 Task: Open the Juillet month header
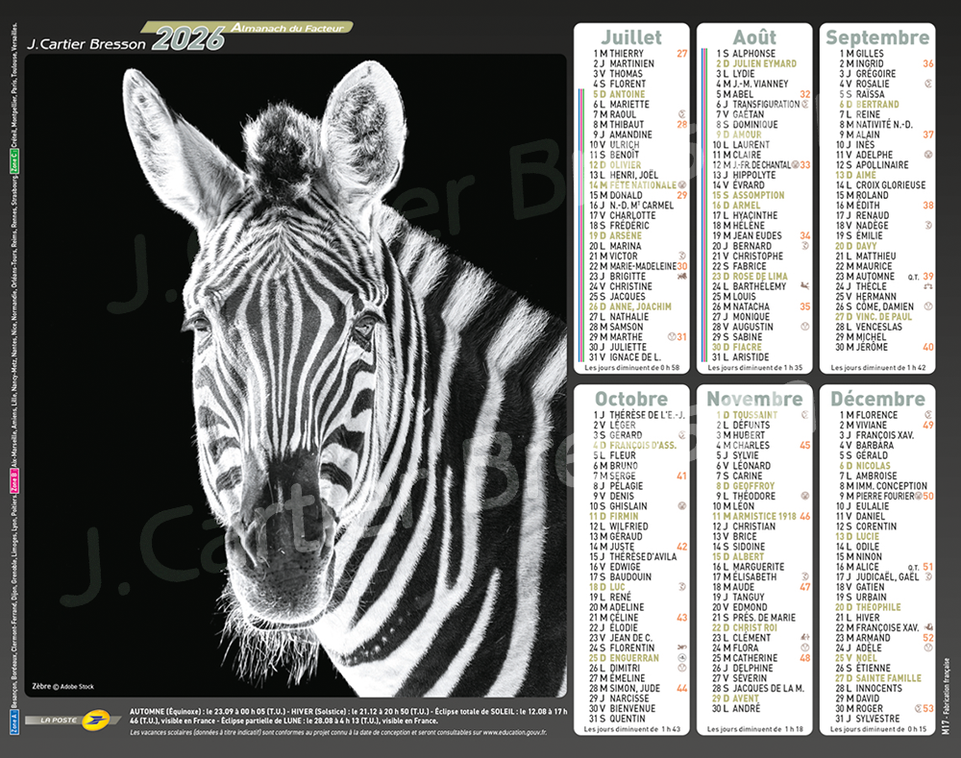pyautogui.click(x=631, y=37)
